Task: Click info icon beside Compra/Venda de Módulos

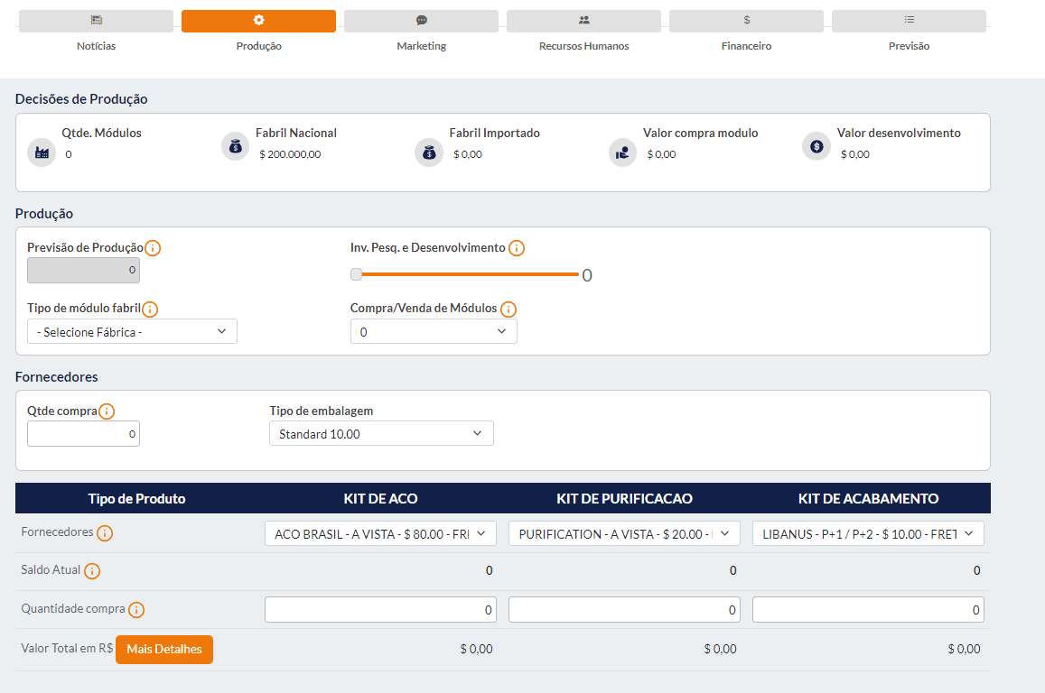Action: tap(509, 310)
